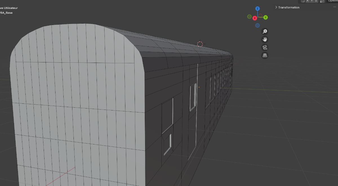Image resolution: width=338 pixels, height=186 pixels.
Task: Click the 3D cursor above the roof
Action: click(200, 44)
